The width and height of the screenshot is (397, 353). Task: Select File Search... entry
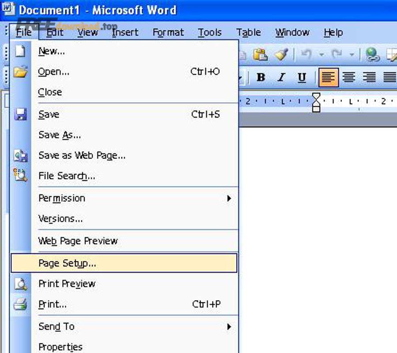point(124,176)
